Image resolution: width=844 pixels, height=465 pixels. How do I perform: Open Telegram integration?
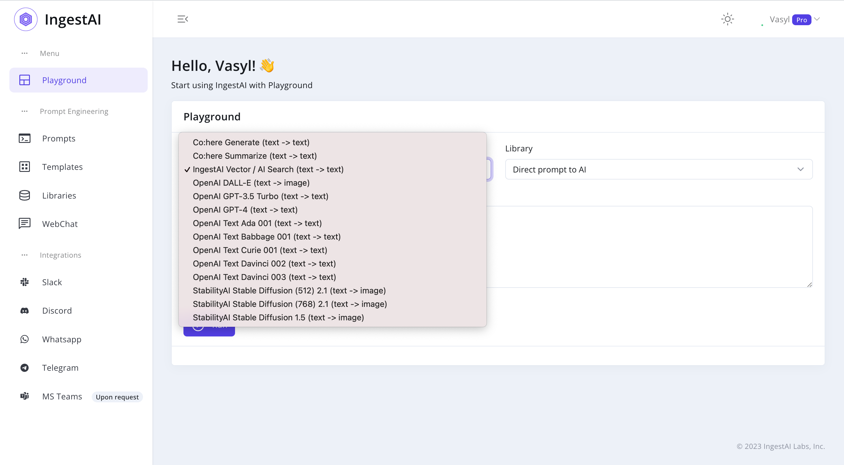[60, 368]
